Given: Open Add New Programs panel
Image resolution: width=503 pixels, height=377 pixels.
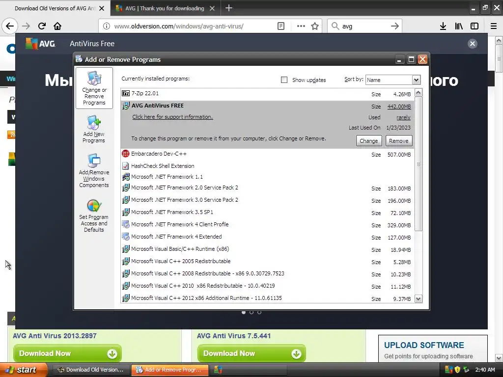Looking at the screenshot, I should coord(94,129).
